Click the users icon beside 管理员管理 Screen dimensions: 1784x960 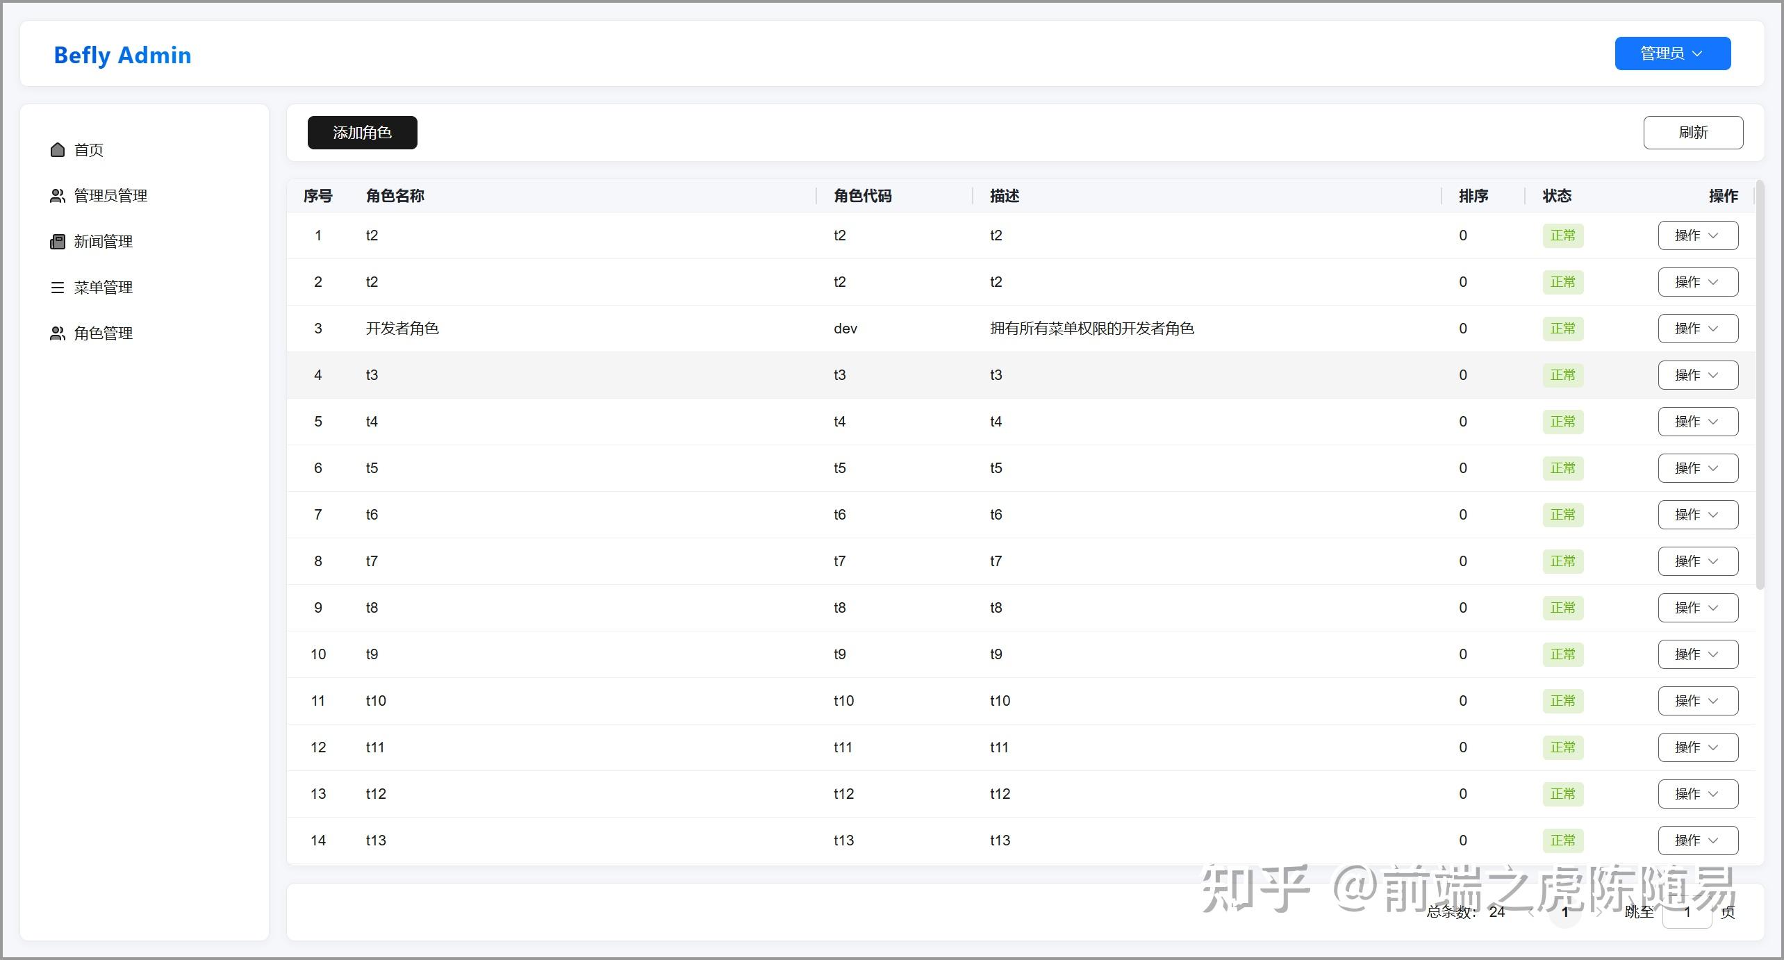point(58,196)
